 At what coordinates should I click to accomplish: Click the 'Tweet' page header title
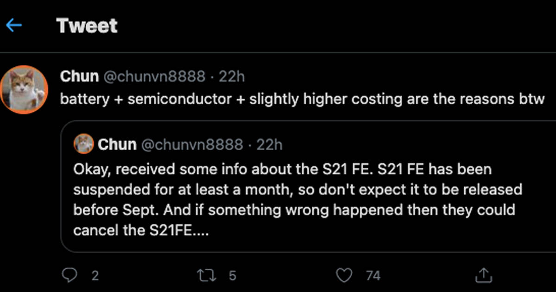[87, 25]
